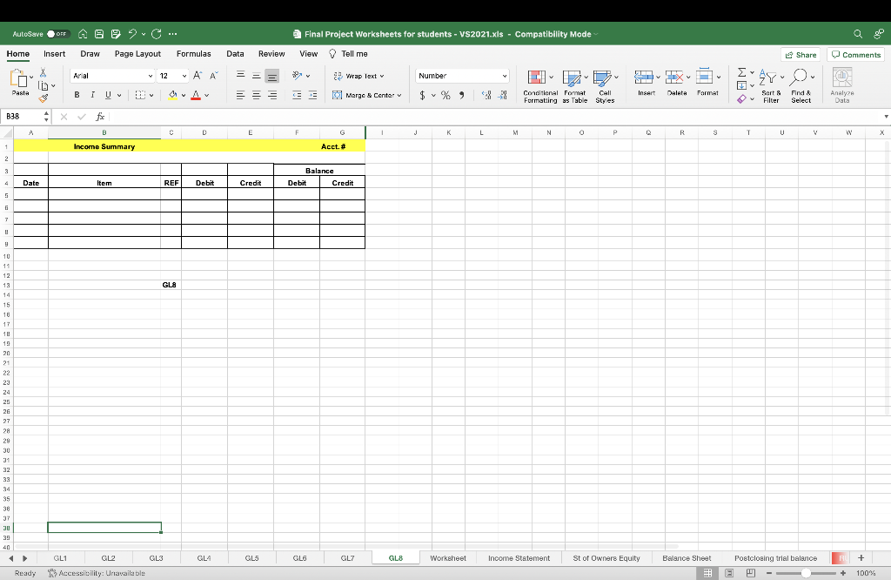Click Merge & Center button
Image resolution: width=891 pixels, height=580 pixels.
point(366,95)
